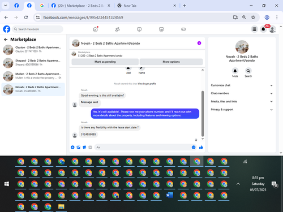Click the chat conversation scrollbar thumb
283x212 pixels.
[x=203, y=114]
